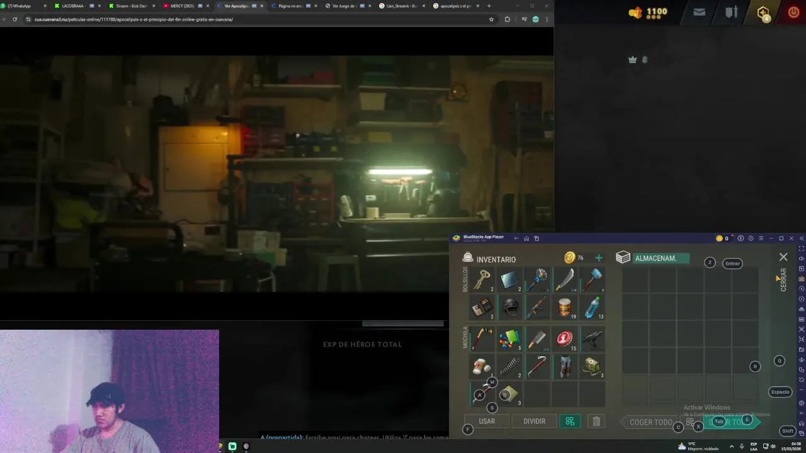This screenshot has height=453, width=806.
Task: Reload the page in the browser
Action: click(14, 20)
